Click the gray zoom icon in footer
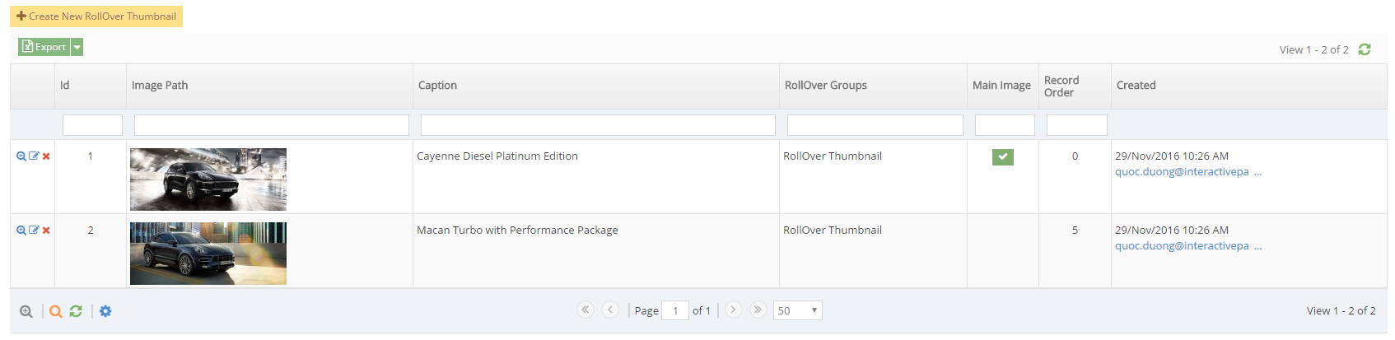Viewport: 1395px width, 340px height. tap(26, 311)
